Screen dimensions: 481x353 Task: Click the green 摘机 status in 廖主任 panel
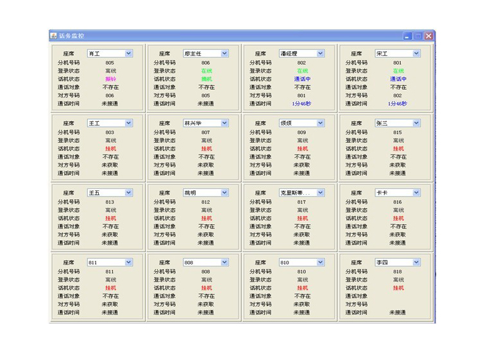pos(207,79)
